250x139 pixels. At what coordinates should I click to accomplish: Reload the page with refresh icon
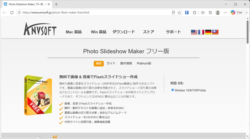pos(12,13)
